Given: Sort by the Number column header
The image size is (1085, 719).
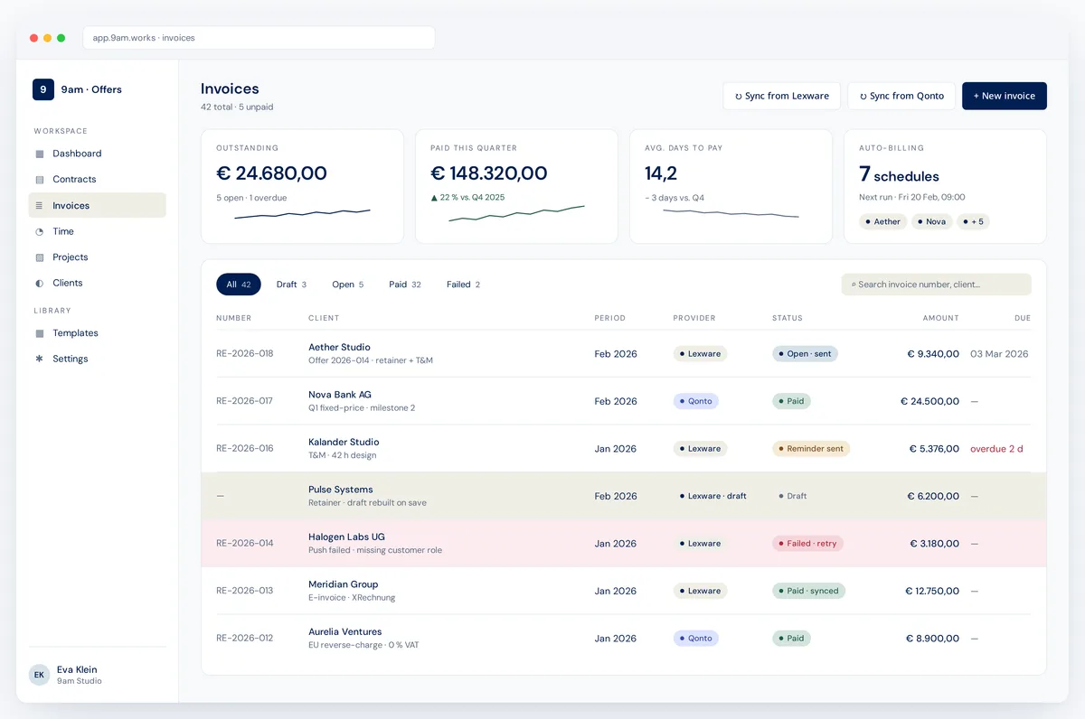Looking at the screenshot, I should (x=234, y=318).
